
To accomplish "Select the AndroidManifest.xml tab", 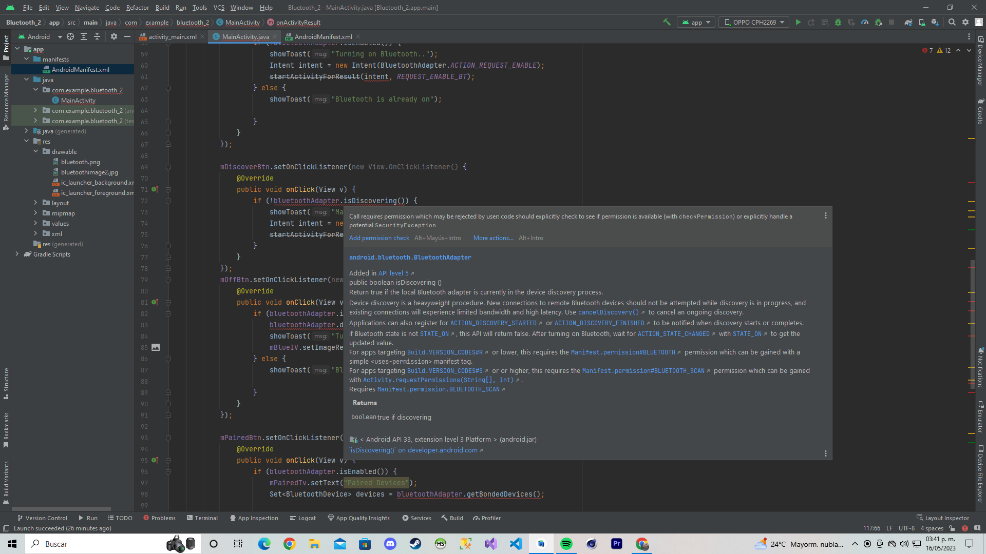I will click(x=323, y=36).
